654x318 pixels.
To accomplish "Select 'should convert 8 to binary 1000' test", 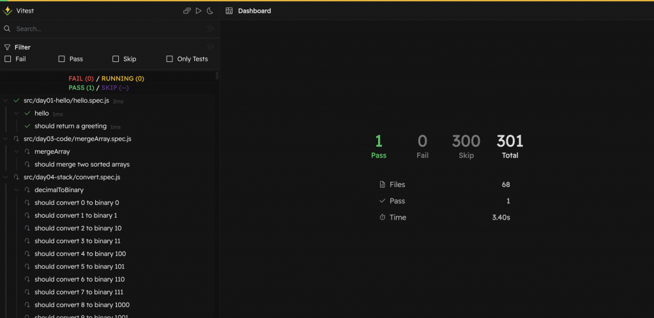I will (x=82, y=305).
